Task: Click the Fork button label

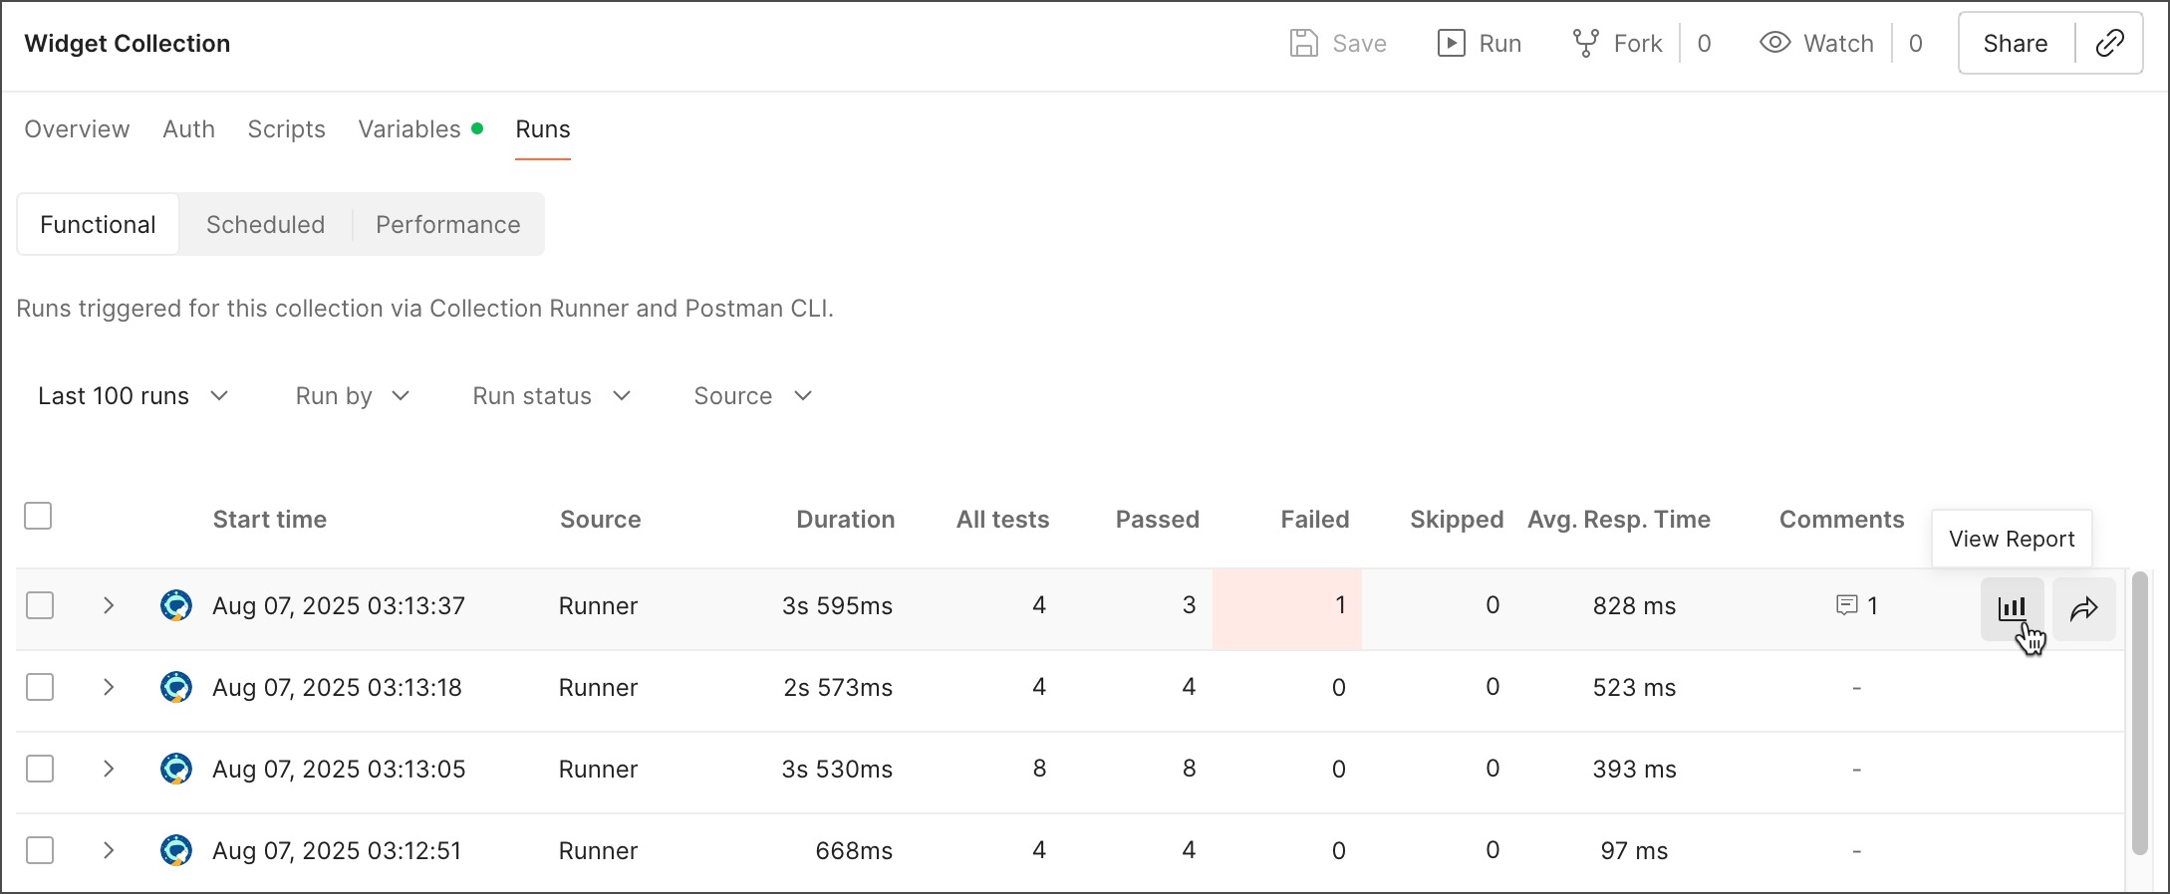Action: [1638, 43]
